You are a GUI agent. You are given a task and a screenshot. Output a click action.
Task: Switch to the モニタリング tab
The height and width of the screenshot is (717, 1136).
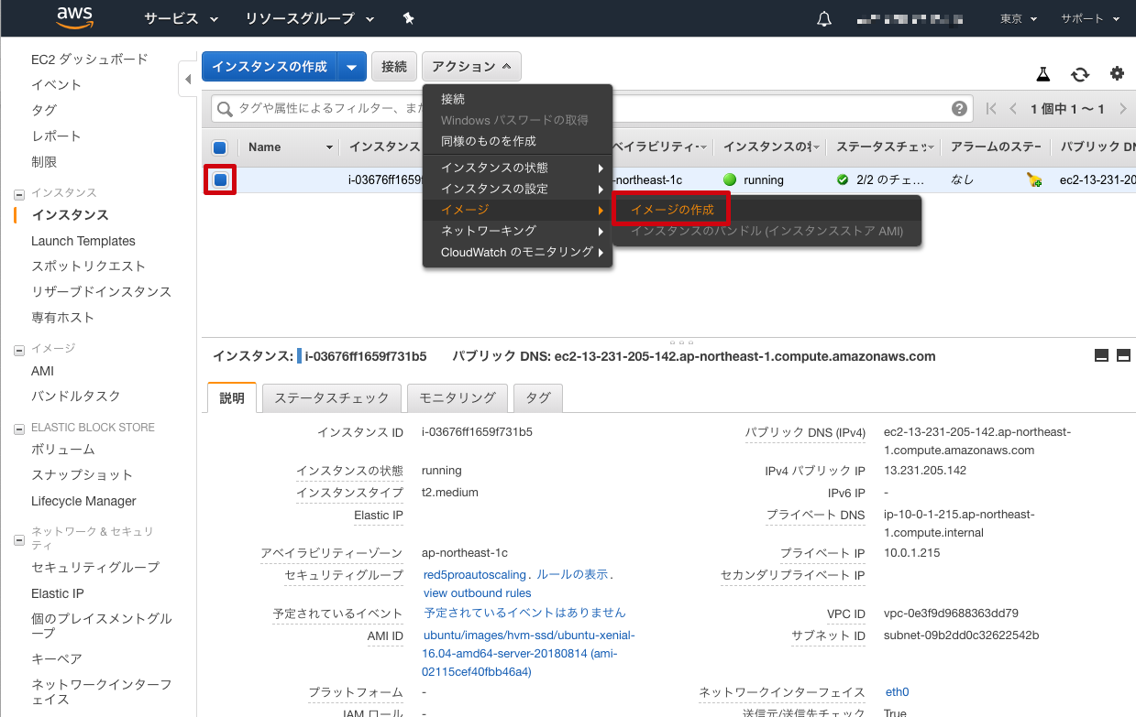point(458,397)
